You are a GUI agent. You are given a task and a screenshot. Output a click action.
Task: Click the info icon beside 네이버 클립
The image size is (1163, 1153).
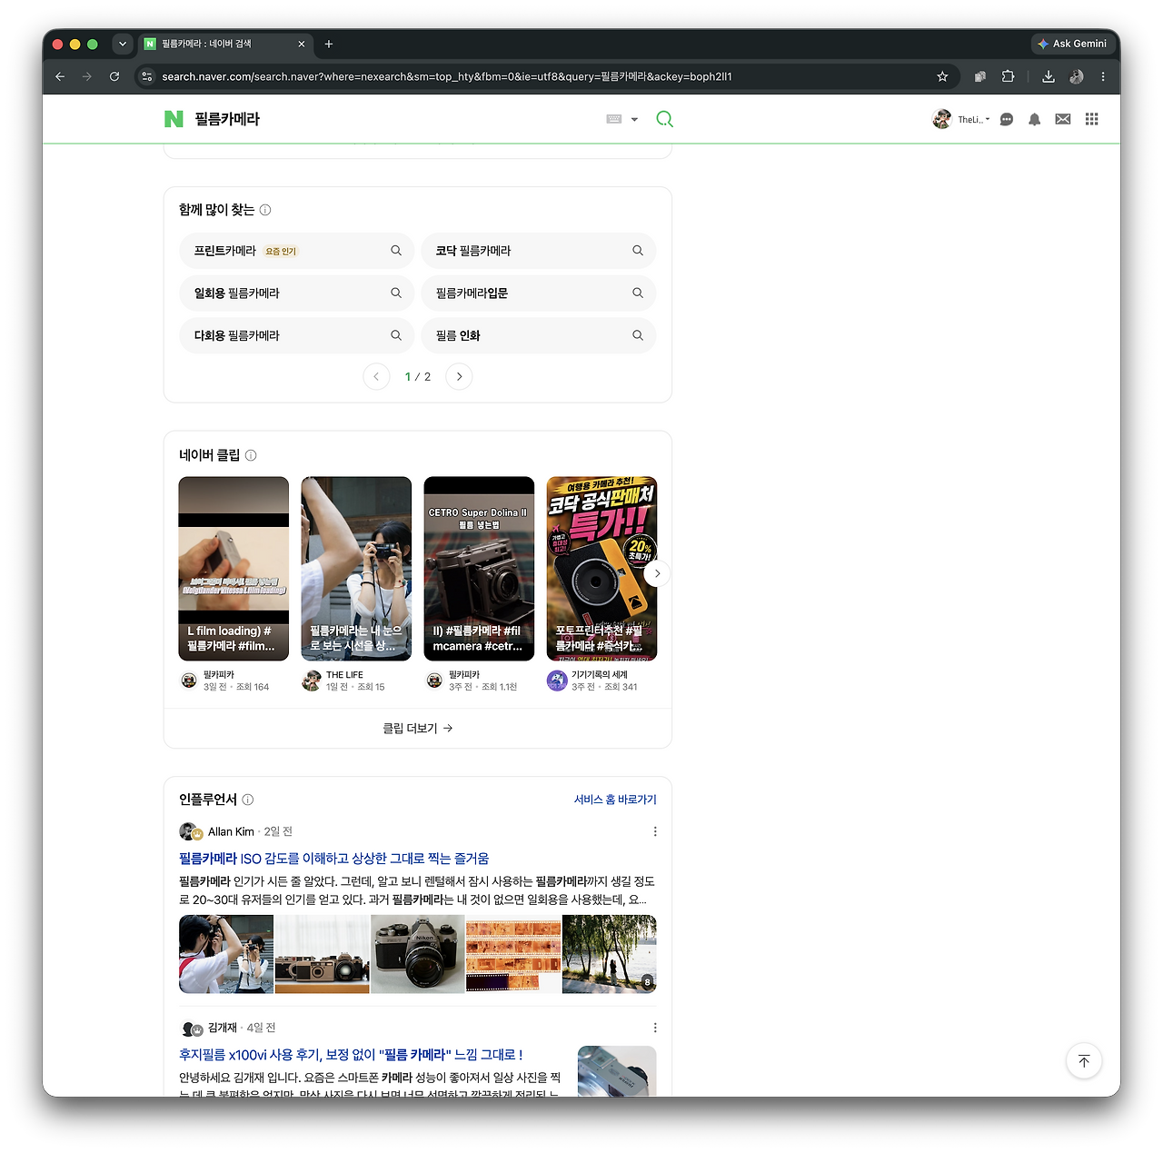(x=251, y=455)
